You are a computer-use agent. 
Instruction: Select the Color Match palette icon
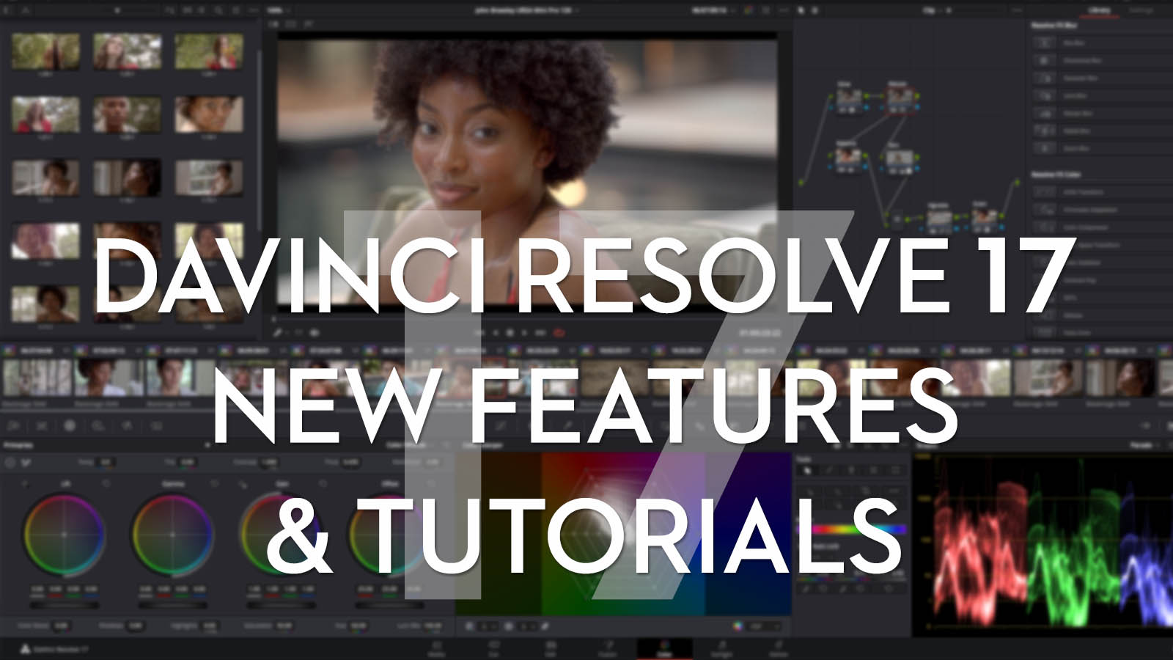pyautogui.click(x=42, y=425)
